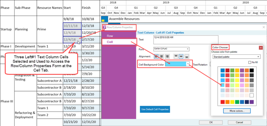
Task: Click the Row/Column Properties window icon
Action: click(104, 27)
